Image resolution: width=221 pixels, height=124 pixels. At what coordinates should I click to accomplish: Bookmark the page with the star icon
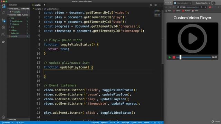click(205, 7)
